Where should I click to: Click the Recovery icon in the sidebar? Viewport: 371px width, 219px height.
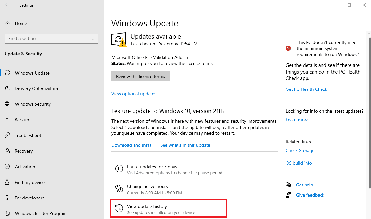tap(7, 151)
